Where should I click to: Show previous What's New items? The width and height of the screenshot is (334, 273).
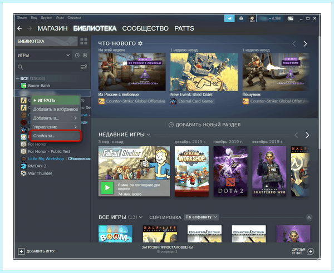click(x=294, y=44)
